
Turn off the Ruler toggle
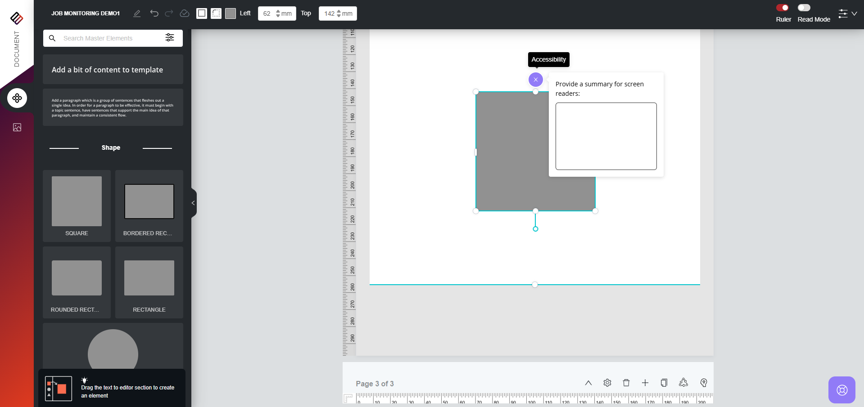[x=783, y=8]
